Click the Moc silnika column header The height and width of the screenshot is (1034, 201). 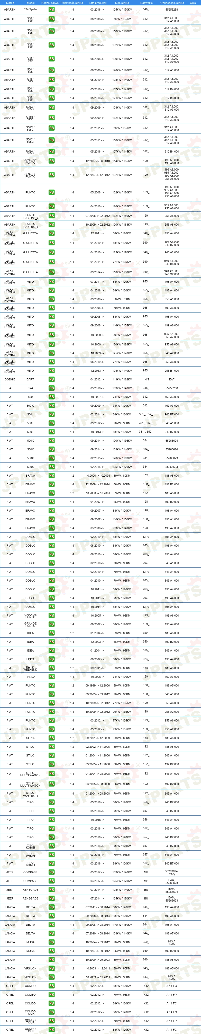[122, 2]
